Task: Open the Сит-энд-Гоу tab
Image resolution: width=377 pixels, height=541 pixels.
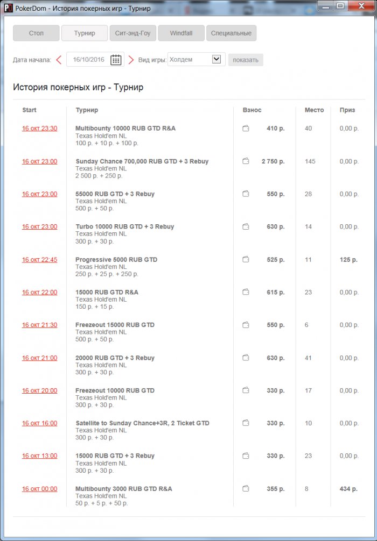Action: pos(132,33)
